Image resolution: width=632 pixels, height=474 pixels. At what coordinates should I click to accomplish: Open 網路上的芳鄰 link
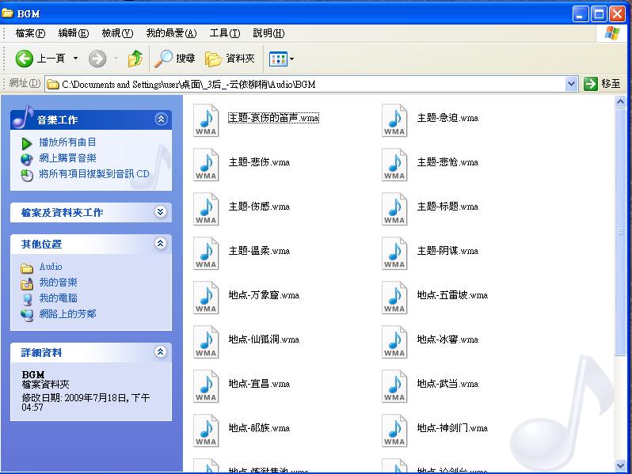(x=67, y=313)
